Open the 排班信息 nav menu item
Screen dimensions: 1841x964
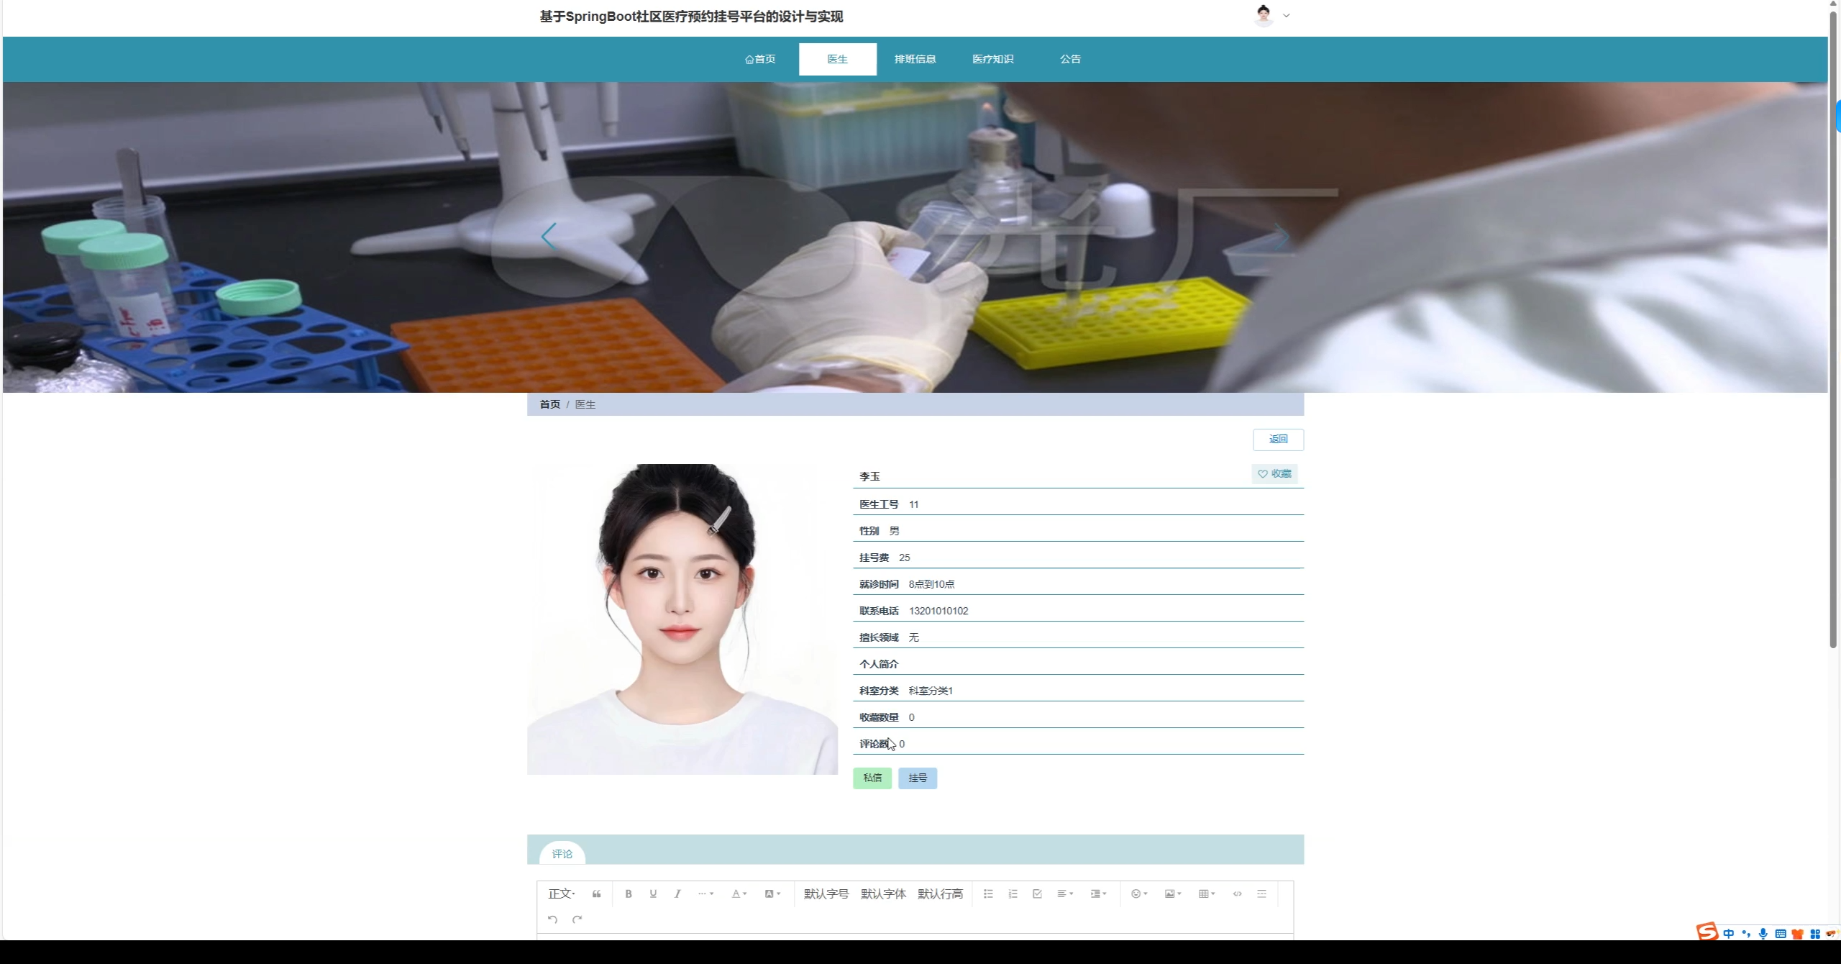915,59
